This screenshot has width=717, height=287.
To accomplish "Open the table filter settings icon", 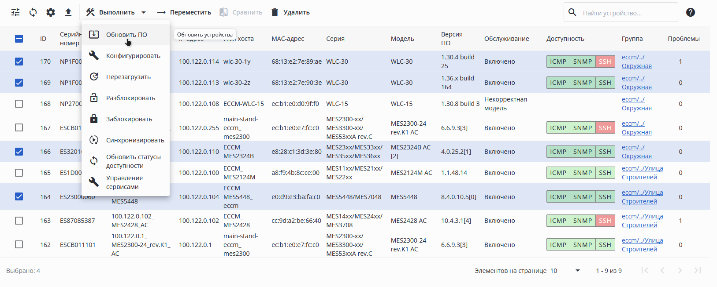I will [x=15, y=12].
